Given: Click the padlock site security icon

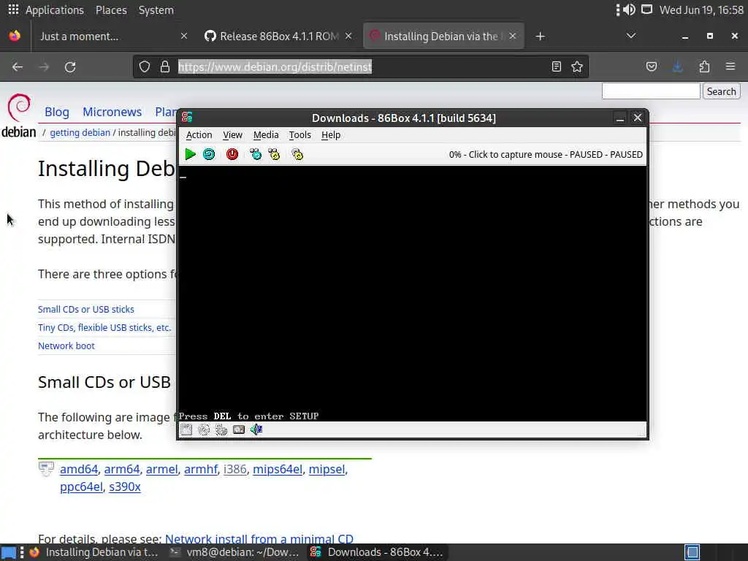Looking at the screenshot, I should point(165,66).
